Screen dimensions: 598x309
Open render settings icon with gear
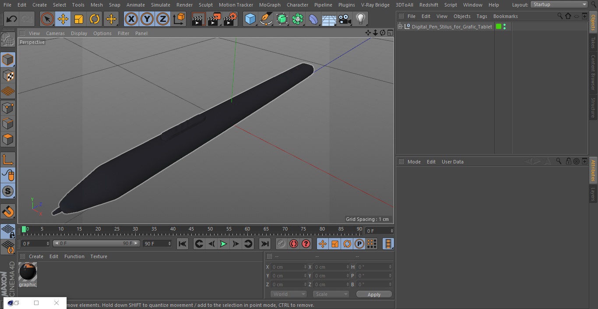pos(230,19)
